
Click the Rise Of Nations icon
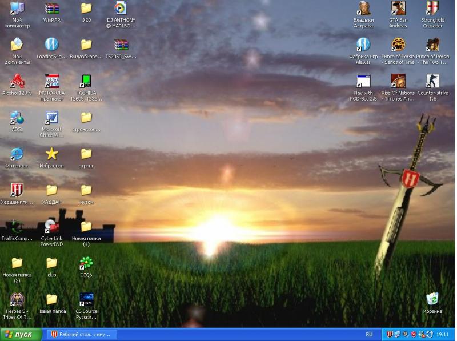(x=398, y=81)
